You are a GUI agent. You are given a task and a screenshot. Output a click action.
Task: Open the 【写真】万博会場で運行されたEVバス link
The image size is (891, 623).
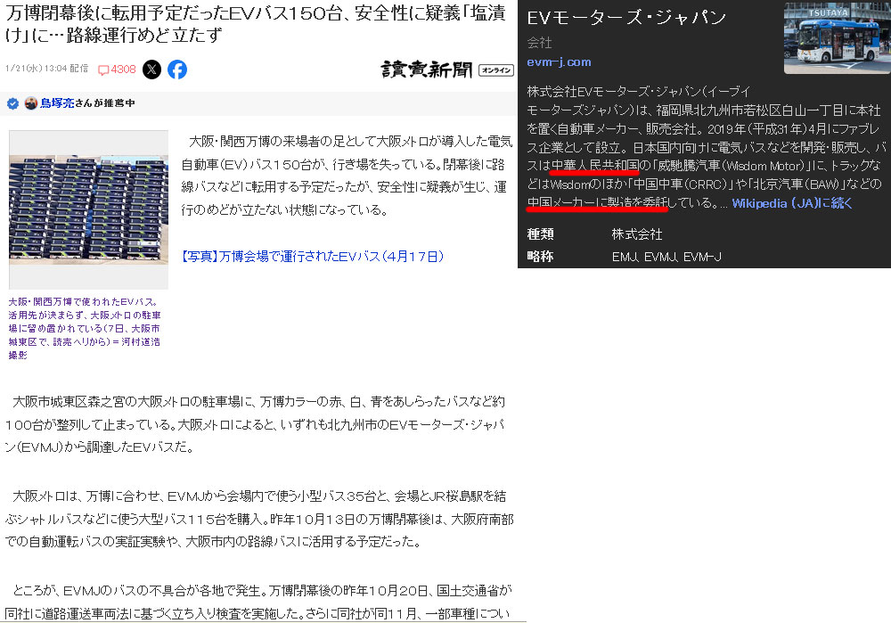312,257
